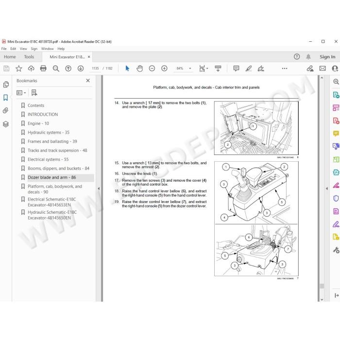
Task: Switch to scrolling read mode icon
Action: coord(218,68)
